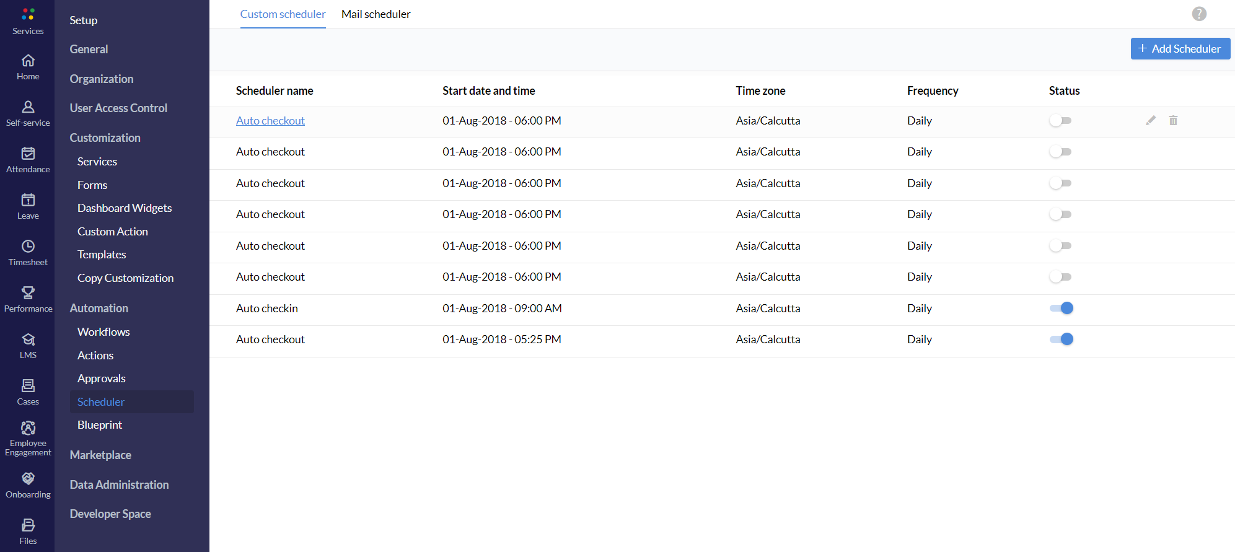Open the Files module

click(x=28, y=532)
